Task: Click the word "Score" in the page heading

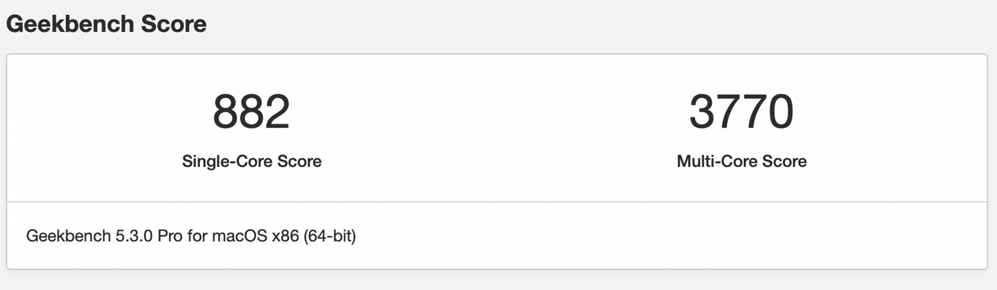Action: click(x=174, y=24)
